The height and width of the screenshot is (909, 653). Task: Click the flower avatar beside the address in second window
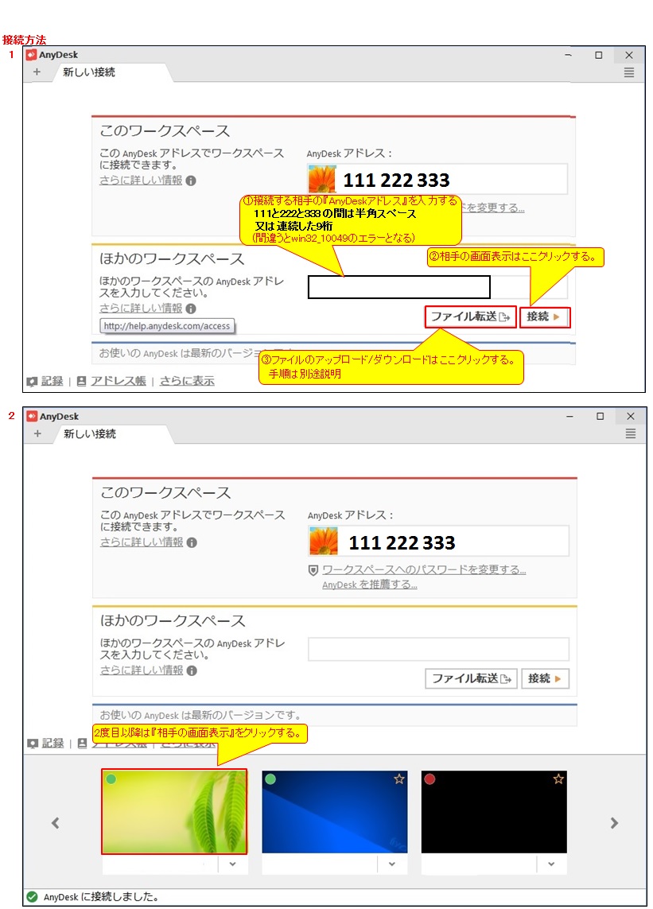(x=324, y=541)
